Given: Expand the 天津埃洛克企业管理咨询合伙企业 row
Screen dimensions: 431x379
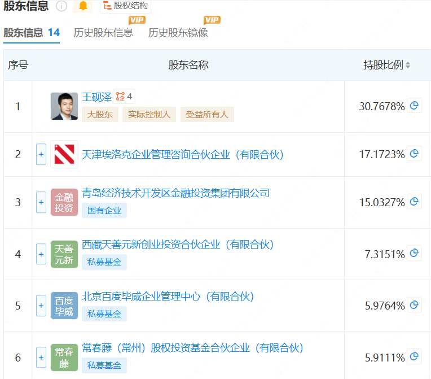Looking at the screenshot, I should (41, 154).
